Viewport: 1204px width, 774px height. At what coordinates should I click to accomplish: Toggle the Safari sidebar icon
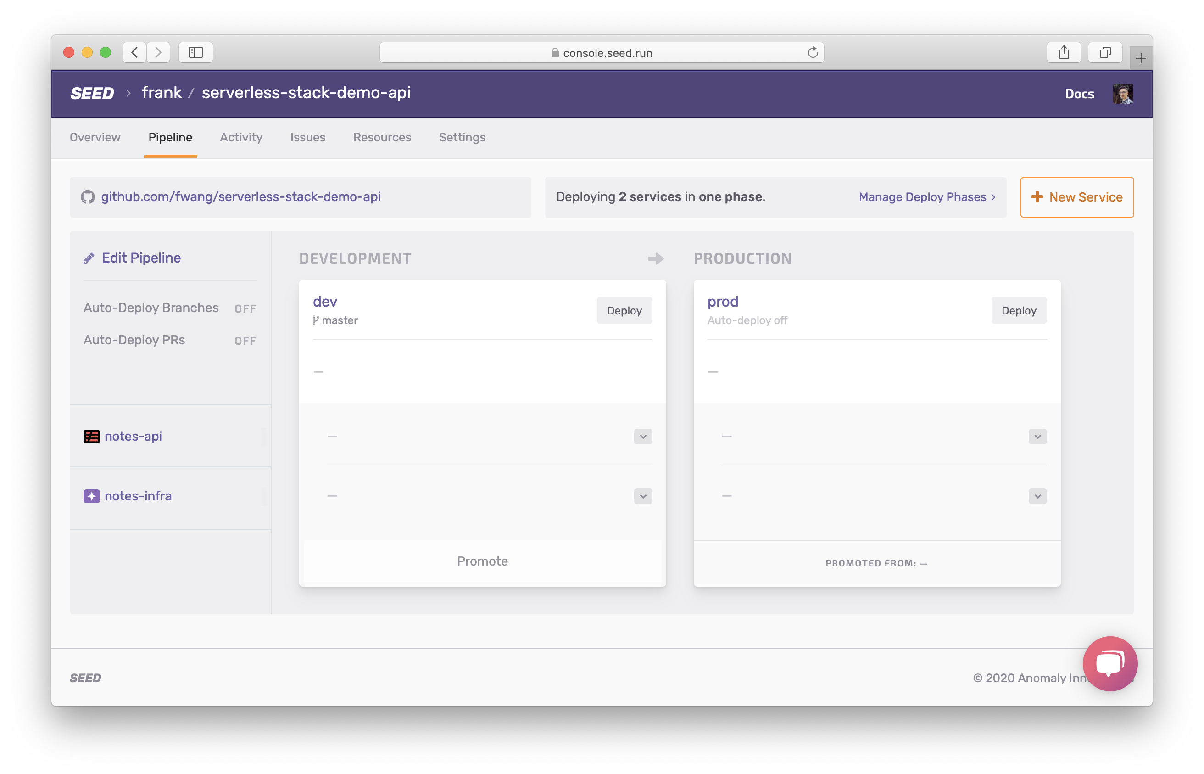pyautogui.click(x=195, y=52)
